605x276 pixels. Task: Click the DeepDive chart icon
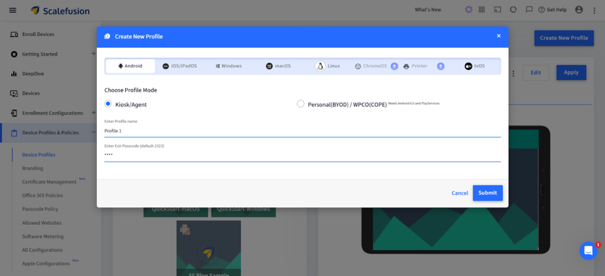[x=14, y=74]
